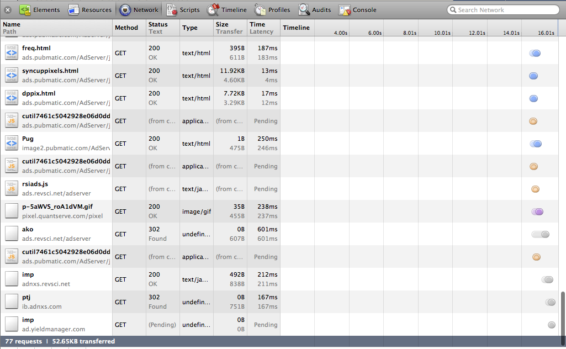Click the freq.html document icon
Viewport: 566px width, 349px height.
tap(12, 52)
